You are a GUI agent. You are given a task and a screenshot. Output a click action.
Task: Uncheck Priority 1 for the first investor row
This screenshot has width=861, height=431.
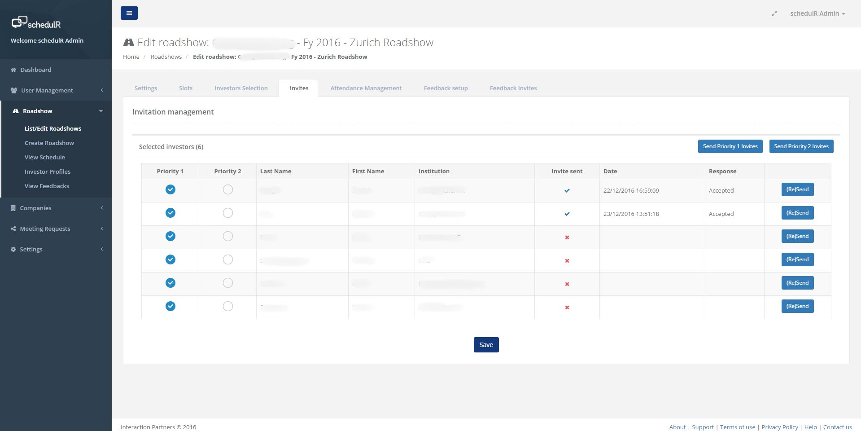tap(170, 189)
